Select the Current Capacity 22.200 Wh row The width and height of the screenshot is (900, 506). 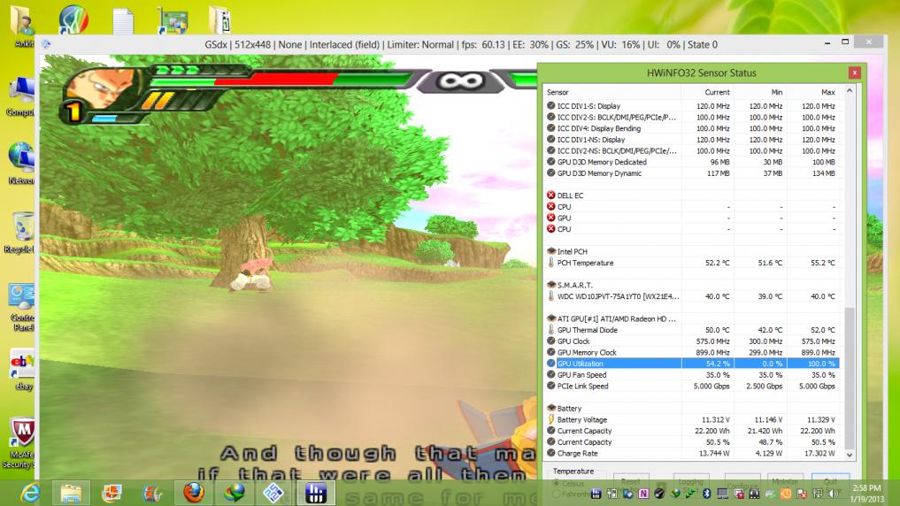(x=692, y=431)
